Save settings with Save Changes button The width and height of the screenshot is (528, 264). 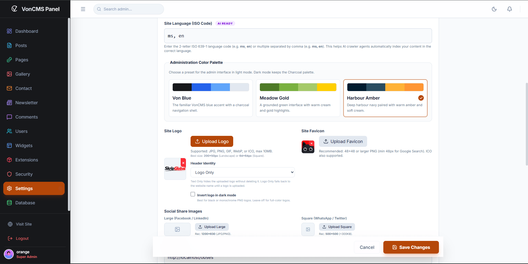[411, 247]
